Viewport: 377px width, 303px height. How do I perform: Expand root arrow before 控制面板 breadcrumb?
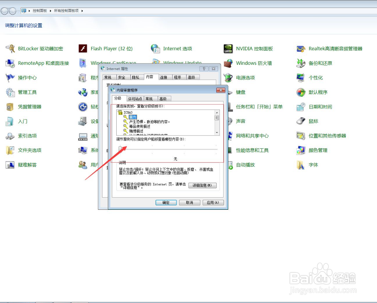tap(29, 11)
